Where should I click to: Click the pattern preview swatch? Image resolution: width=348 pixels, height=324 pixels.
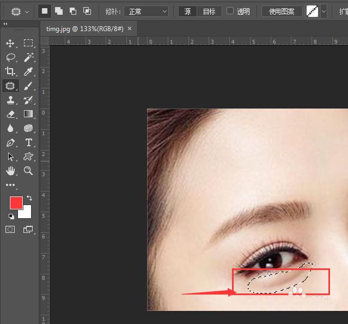click(312, 11)
